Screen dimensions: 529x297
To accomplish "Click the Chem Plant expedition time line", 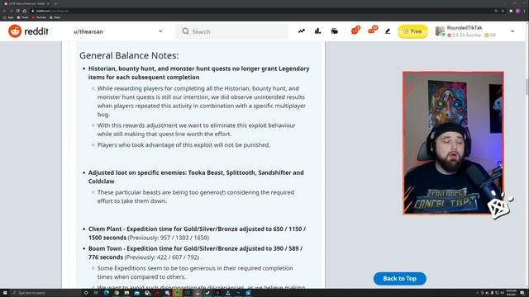I will (197, 233).
